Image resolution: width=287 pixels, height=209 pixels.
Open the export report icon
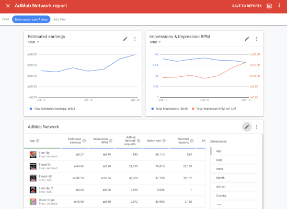269,6
